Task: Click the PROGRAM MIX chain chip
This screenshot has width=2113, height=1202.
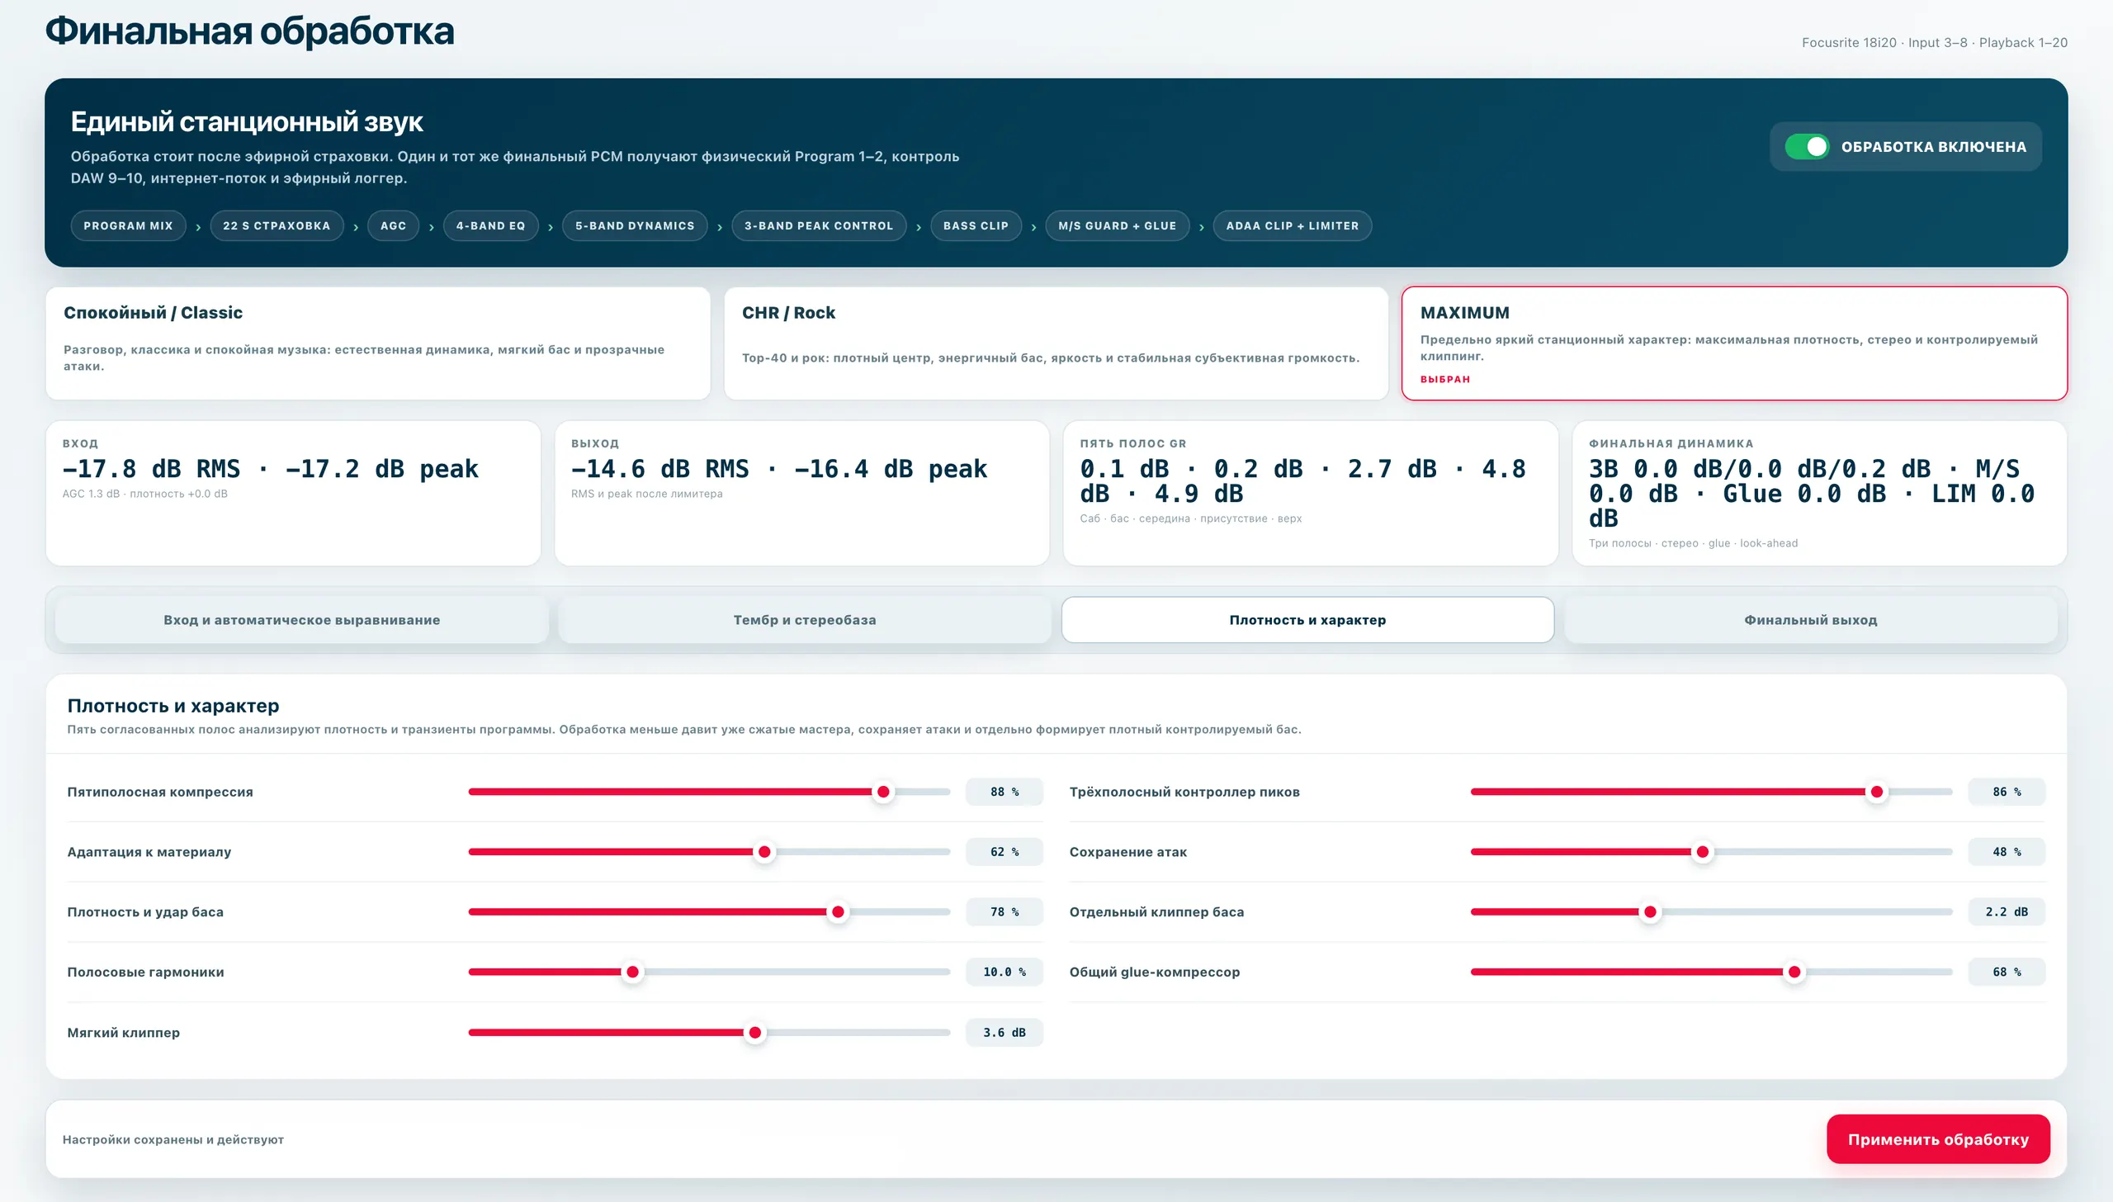Action: click(x=128, y=225)
